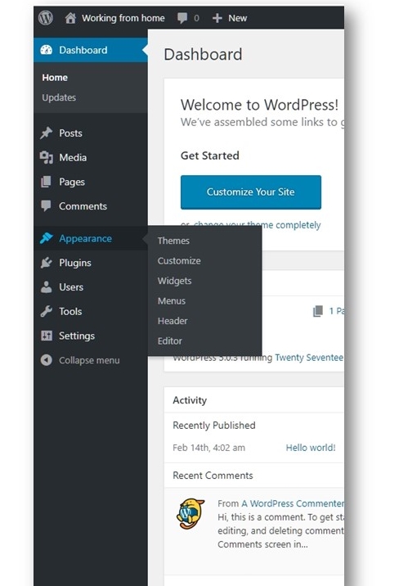Open Media library icon
Viewport: 399px width, 586px height.
click(47, 157)
